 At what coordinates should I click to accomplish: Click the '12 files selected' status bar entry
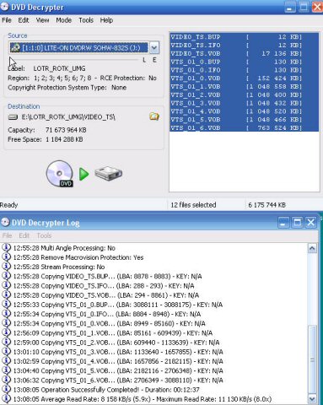coord(193,205)
